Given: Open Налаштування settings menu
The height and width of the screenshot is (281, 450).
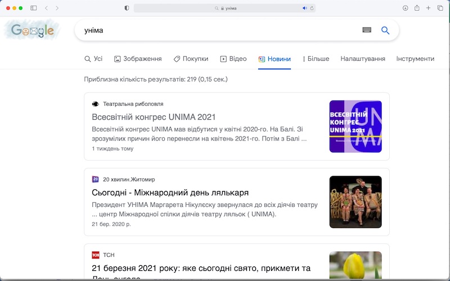Looking at the screenshot, I should tap(363, 59).
